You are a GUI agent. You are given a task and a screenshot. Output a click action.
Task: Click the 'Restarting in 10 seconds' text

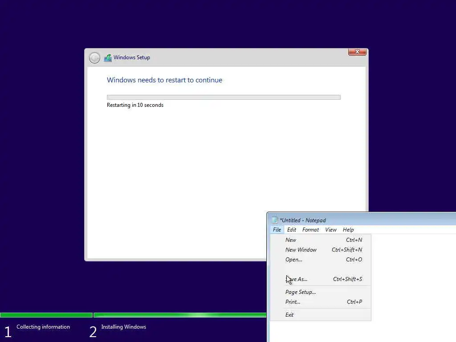coord(135,105)
